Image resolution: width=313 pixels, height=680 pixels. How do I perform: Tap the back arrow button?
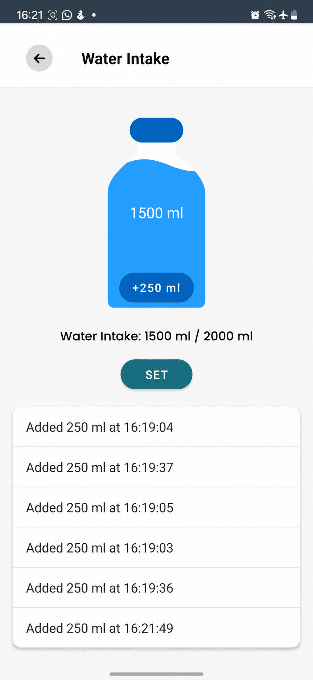[39, 58]
